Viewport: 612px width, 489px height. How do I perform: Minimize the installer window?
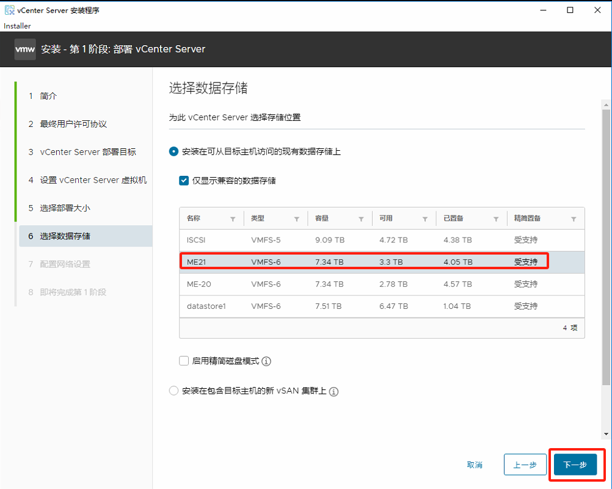(x=543, y=10)
